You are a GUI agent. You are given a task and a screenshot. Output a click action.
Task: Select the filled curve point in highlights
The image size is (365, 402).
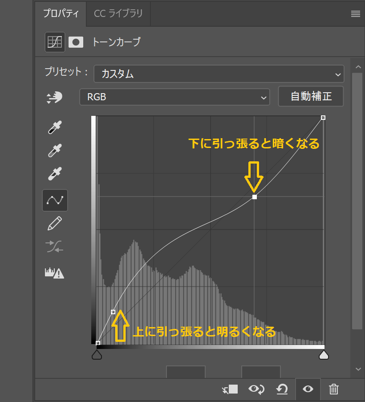point(254,197)
